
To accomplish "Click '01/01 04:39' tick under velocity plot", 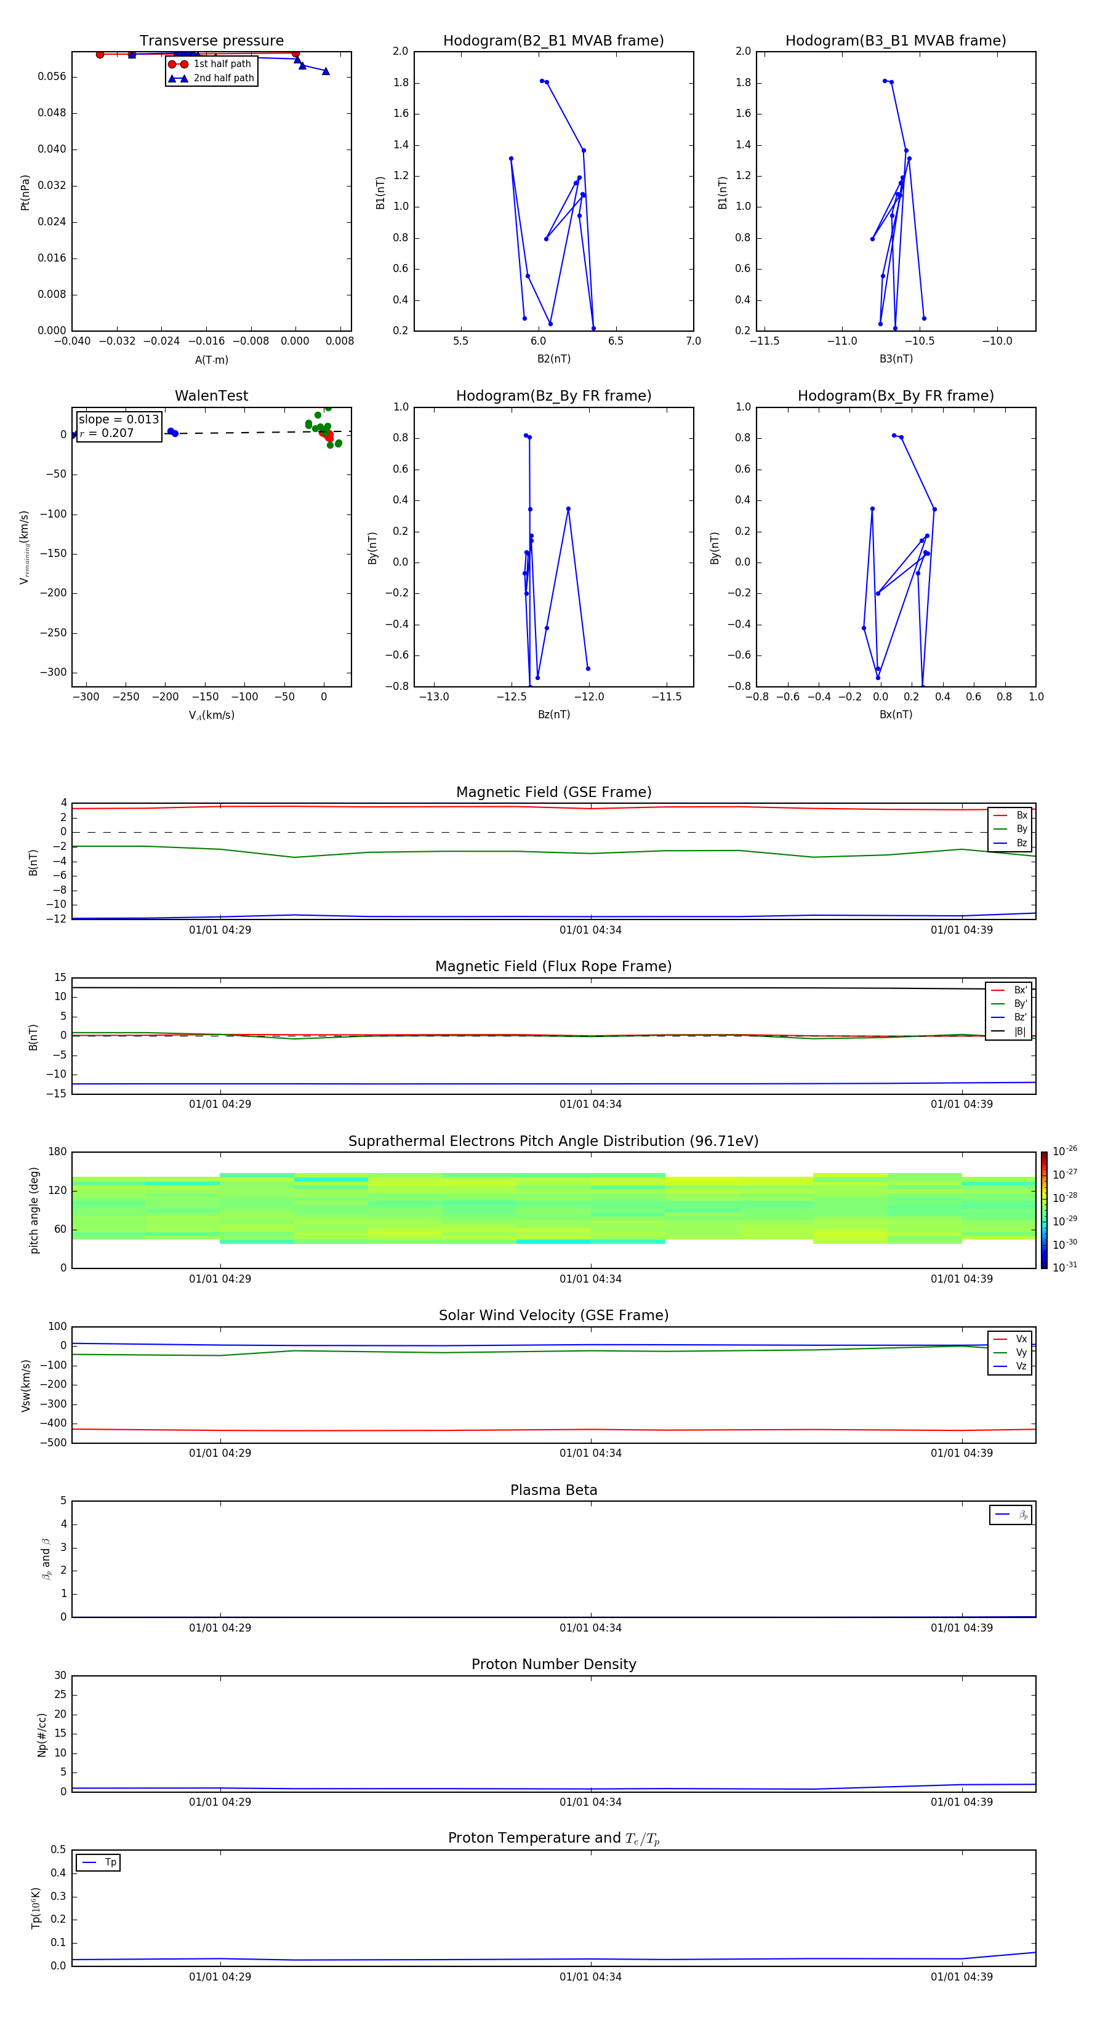I will pos(961,1453).
